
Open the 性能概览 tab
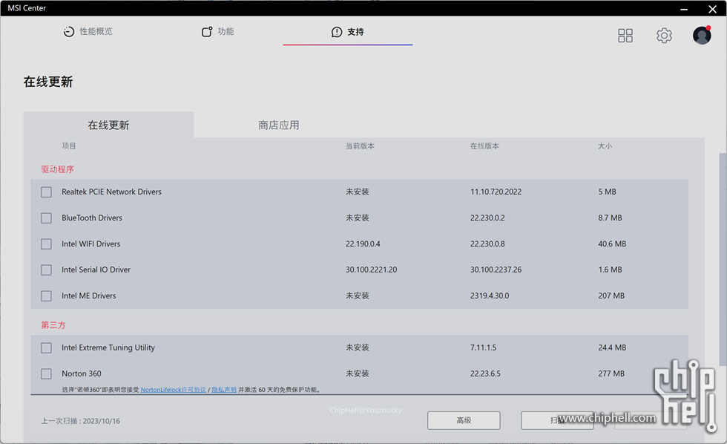(88, 31)
